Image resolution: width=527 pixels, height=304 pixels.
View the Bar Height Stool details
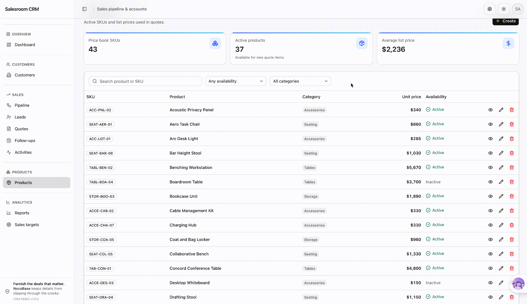(491, 153)
